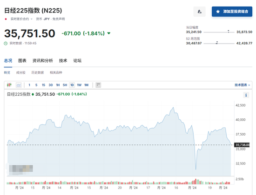Open the 资讯和分析 tab

click(43, 61)
